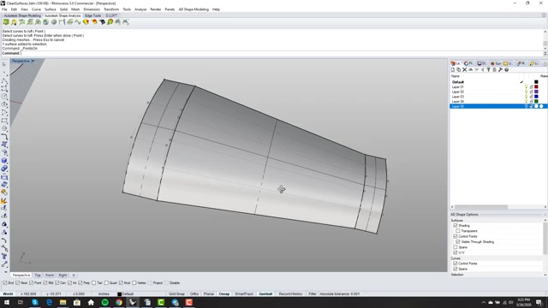Toggle the U/V checkbox

pyautogui.click(x=455, y=252)
